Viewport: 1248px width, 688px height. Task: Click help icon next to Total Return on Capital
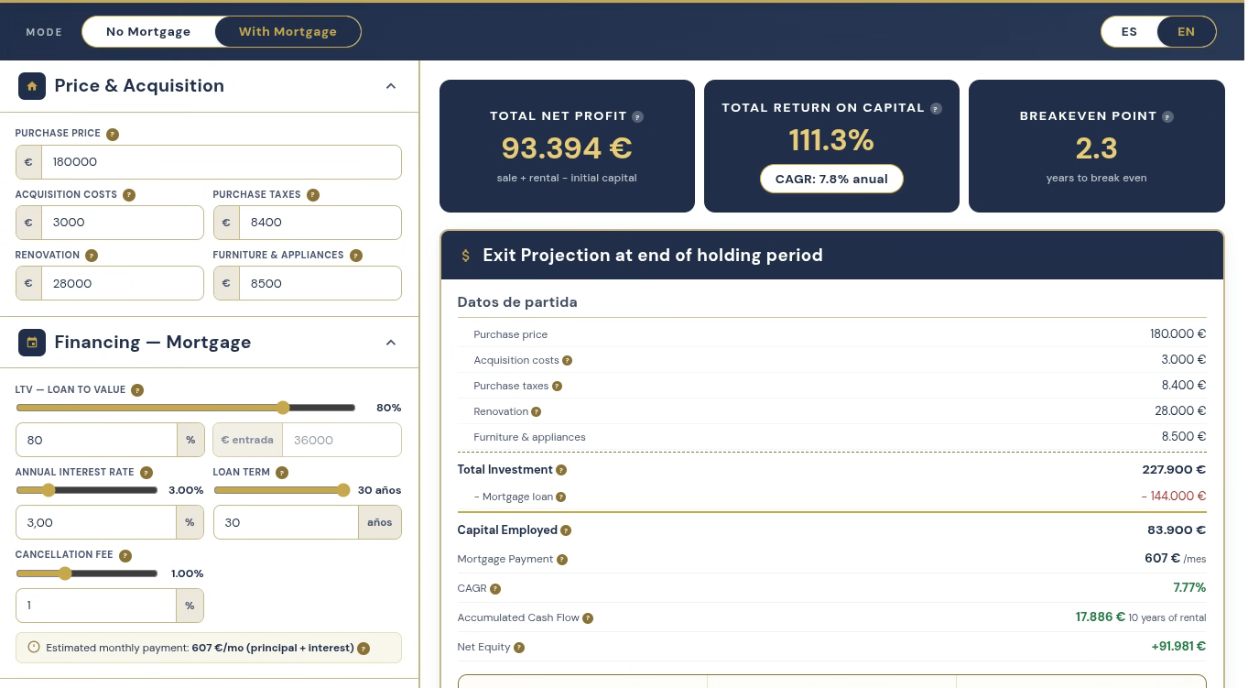[936, 108]
